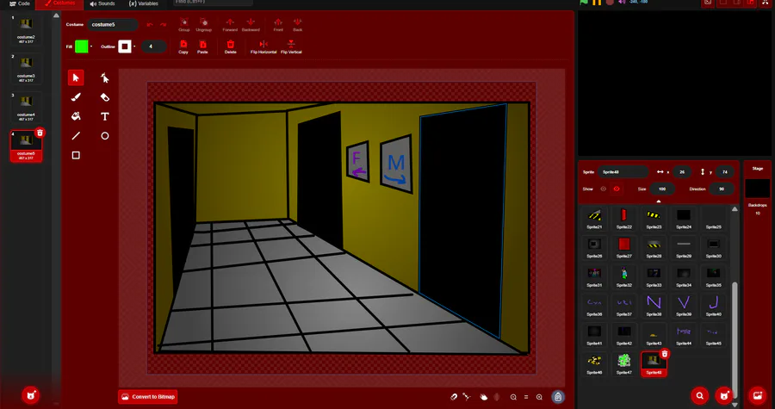Show the sprite with eye icon
Screen dimensions: 775x409
coord(603,189)
